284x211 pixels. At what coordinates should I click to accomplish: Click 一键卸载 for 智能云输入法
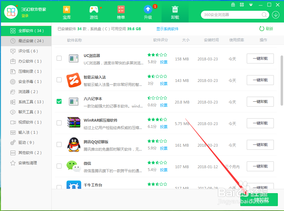[260, 80]
